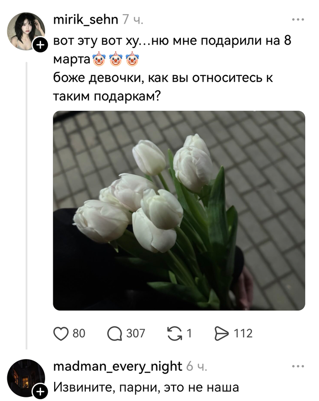View the white tulips photo full size
The height and width of the screenshot is (401, 319).
(179, 211)
